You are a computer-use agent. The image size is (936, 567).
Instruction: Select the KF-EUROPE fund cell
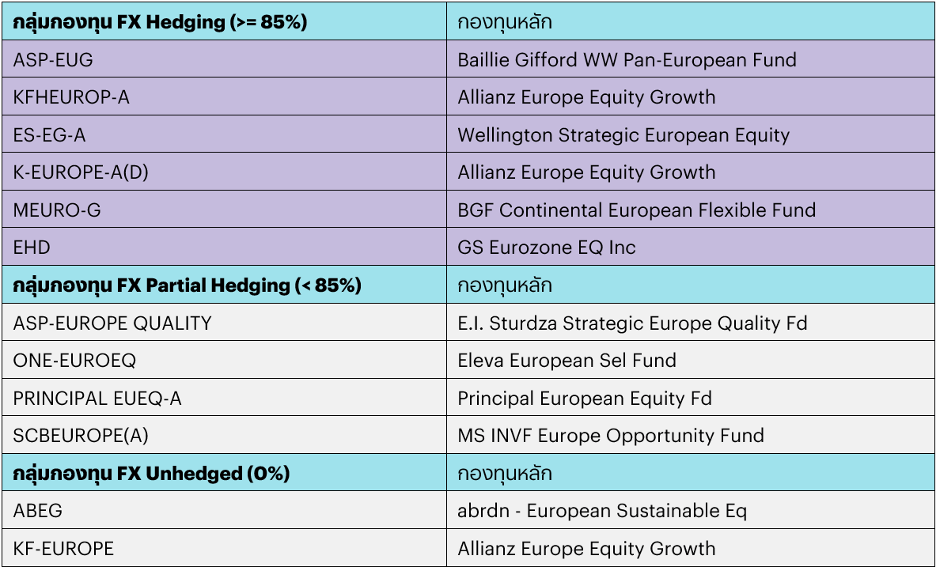point(63,549)
